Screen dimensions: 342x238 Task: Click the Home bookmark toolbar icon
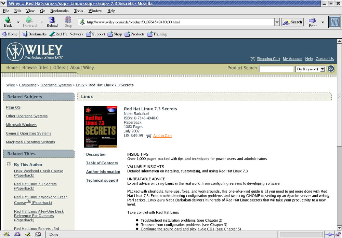pos(4,34)
